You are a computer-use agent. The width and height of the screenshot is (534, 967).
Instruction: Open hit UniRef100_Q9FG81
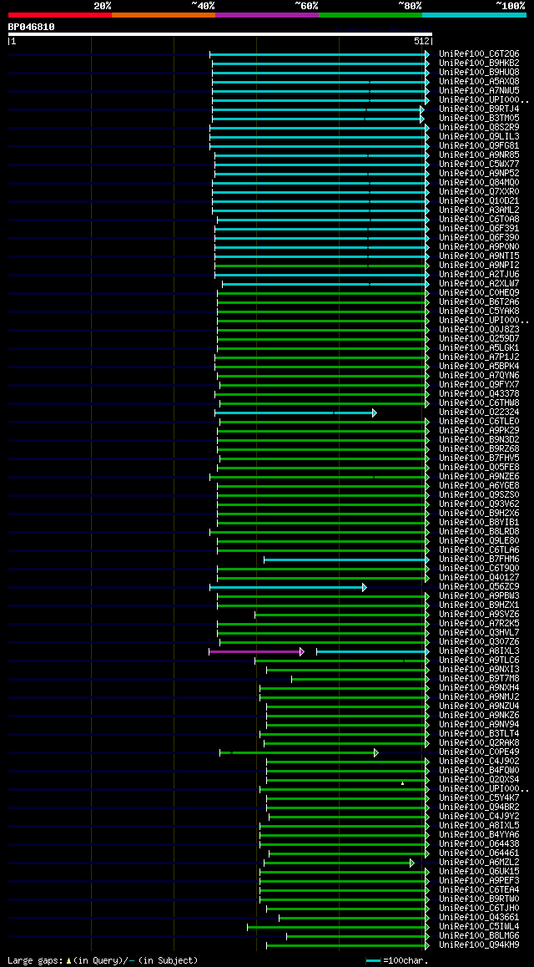tap(479, 145)
